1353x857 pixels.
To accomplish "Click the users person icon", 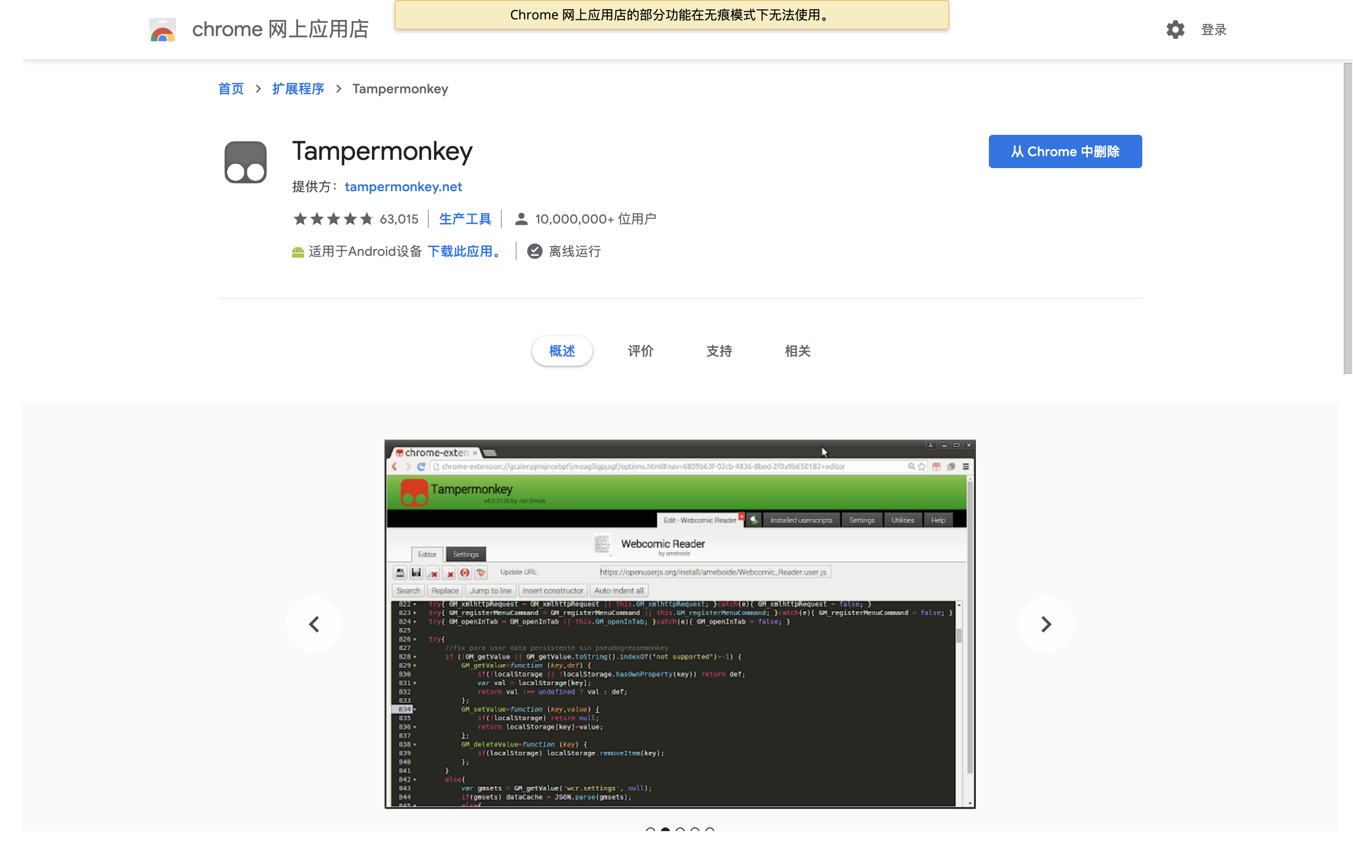I will [x=521, y=219].
